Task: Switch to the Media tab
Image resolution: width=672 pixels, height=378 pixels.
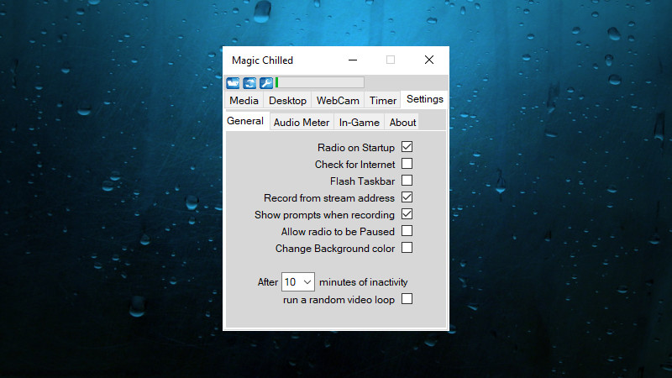Action: coord(244,101)
